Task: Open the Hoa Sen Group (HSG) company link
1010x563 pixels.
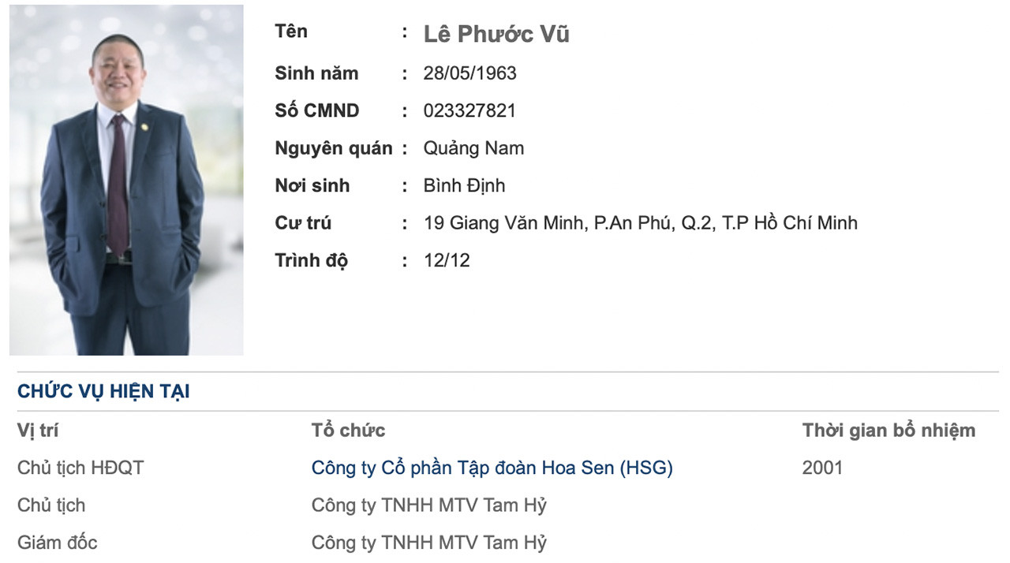Action: [x=492, y=468]
